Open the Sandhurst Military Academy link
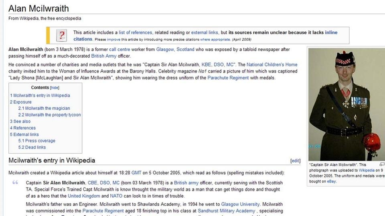The image size is (385, 216). point(226,211)
